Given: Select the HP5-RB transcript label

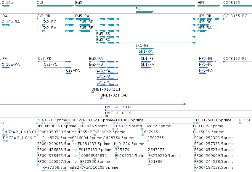Looking at the screenshot, I should [204, 16].
